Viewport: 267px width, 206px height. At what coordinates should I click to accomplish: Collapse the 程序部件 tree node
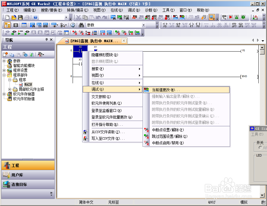pos(4,75)
